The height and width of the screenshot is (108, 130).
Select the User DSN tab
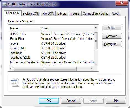(13, 13)
